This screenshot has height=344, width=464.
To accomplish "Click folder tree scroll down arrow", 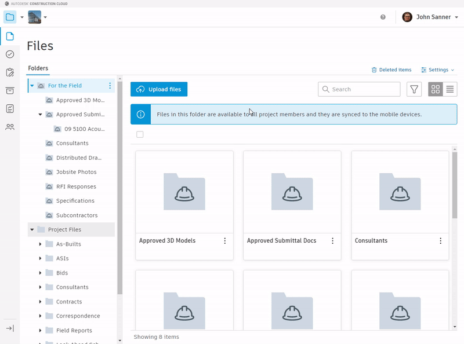I will 120,341.
